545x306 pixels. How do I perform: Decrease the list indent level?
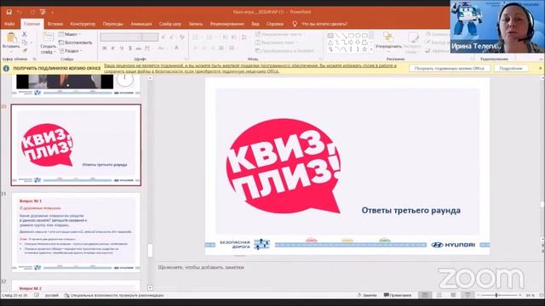click(225, 37)
